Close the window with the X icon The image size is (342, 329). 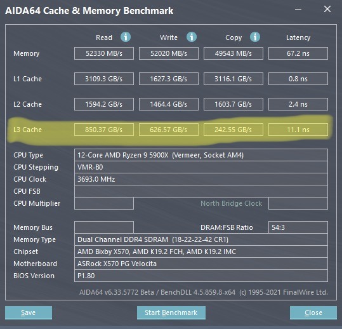[x=327, y=9]
